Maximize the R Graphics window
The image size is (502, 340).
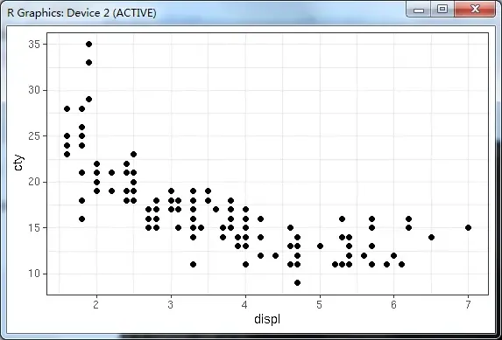coord(442,10)
